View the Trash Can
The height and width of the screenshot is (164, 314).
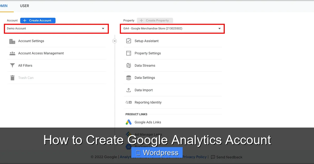(x=26, y=78)
